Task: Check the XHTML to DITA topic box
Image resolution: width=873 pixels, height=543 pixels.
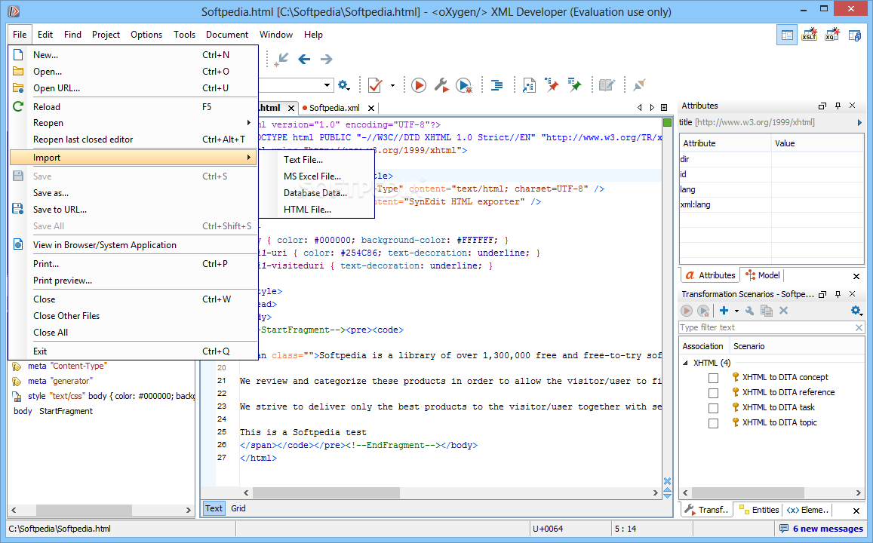Action: click(713, 423)
